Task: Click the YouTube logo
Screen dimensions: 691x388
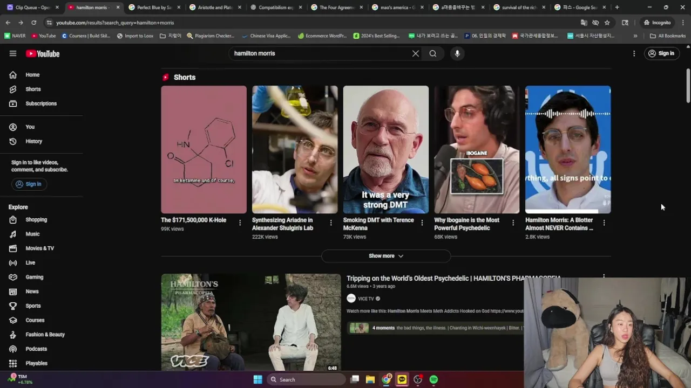Action: 43,53
